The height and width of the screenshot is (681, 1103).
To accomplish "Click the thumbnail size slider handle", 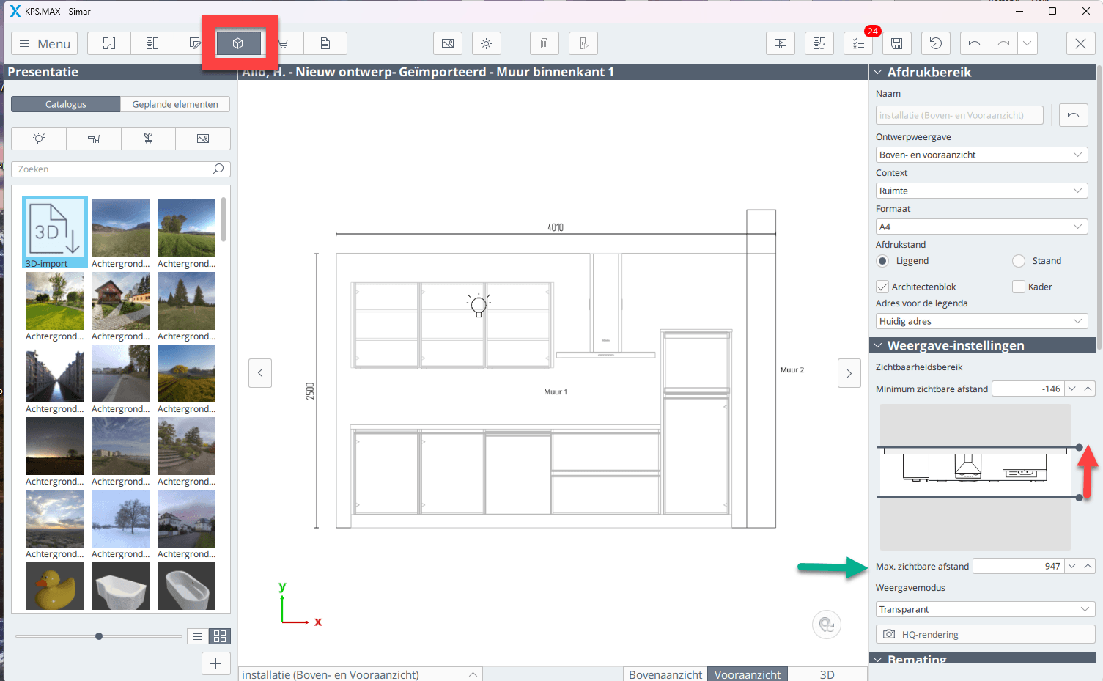I will (x=99, y=636).
